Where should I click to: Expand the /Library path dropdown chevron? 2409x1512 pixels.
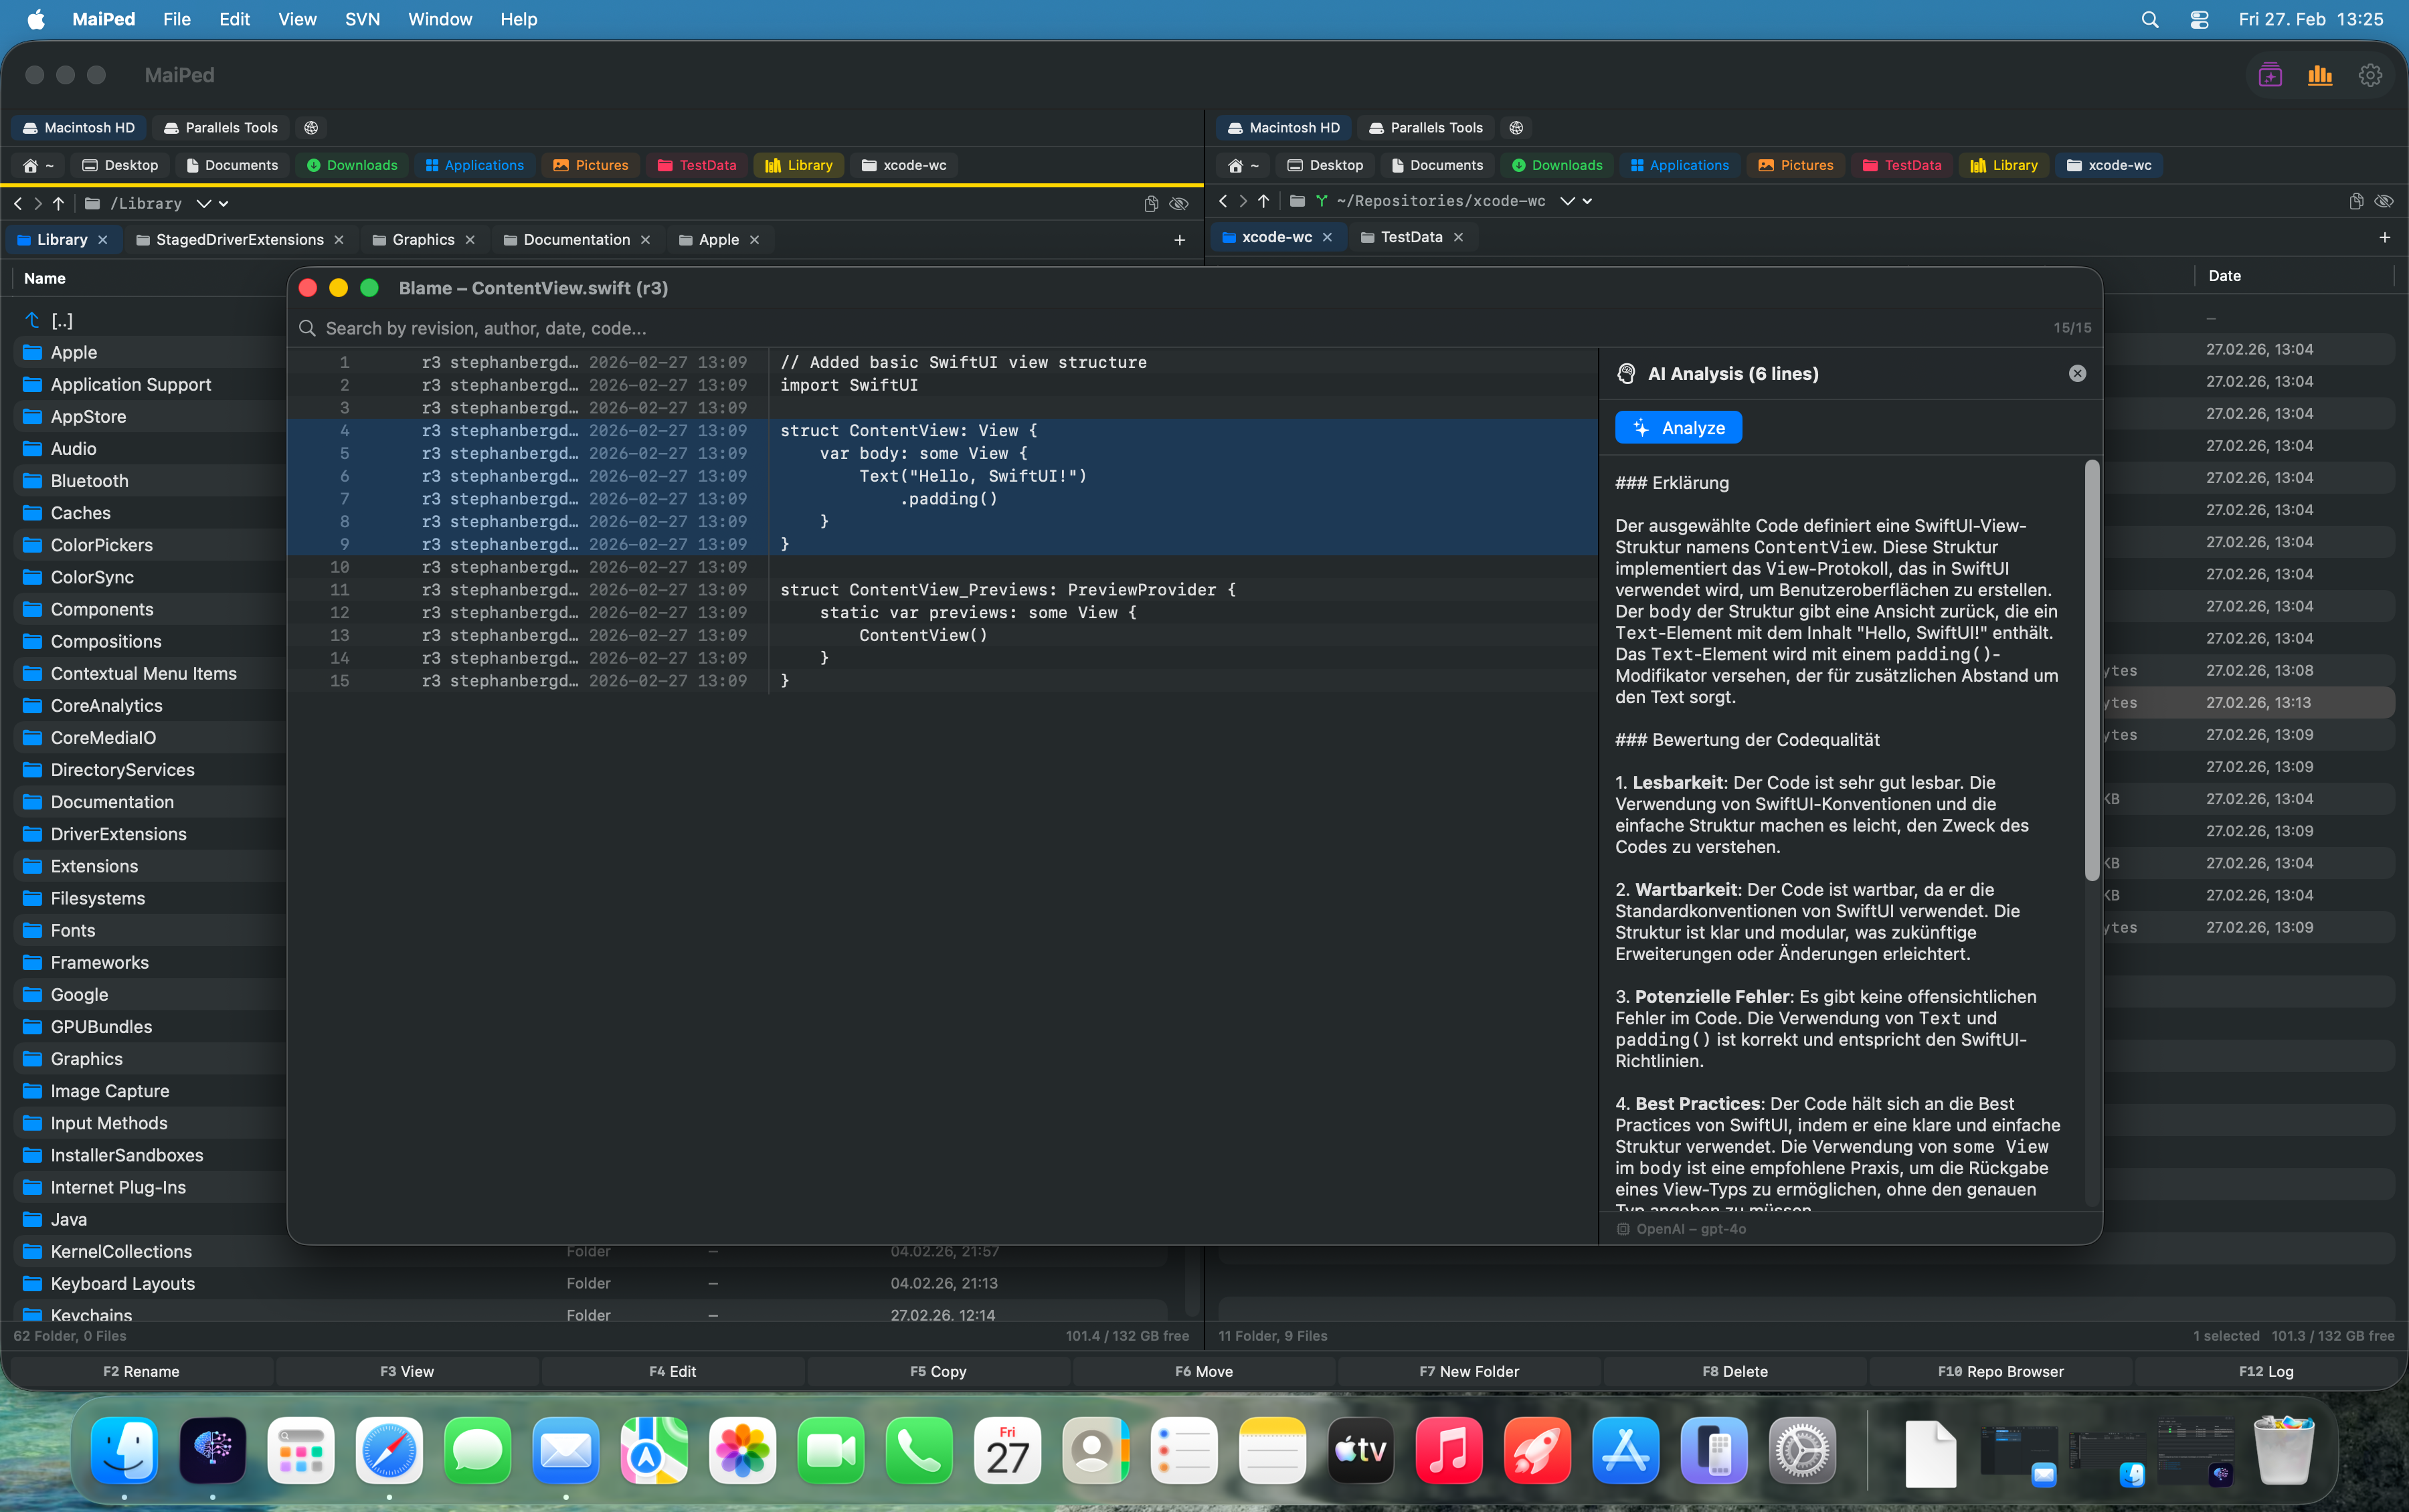coord(205,203)
